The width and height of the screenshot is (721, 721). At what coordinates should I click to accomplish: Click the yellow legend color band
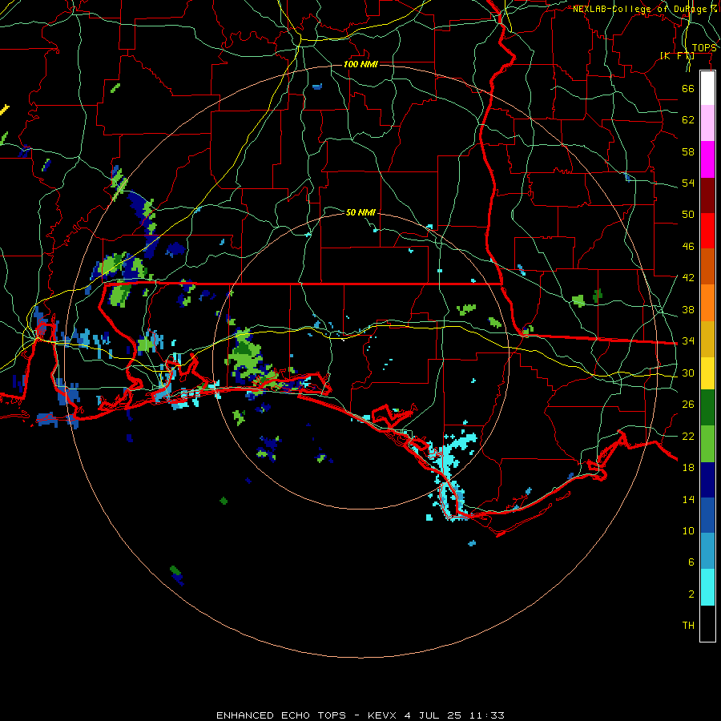point(707,373)
